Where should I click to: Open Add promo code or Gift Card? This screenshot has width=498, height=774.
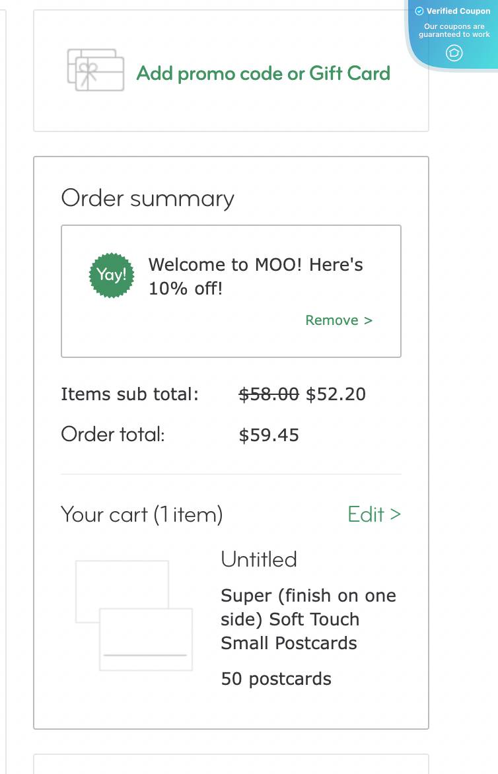(x=263, y=73)
